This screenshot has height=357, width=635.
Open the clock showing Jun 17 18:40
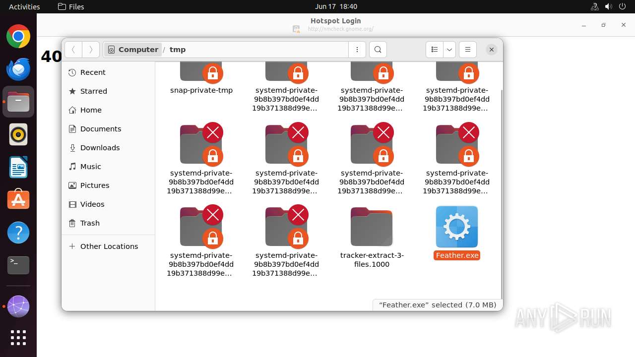click(x=336, y=6)
